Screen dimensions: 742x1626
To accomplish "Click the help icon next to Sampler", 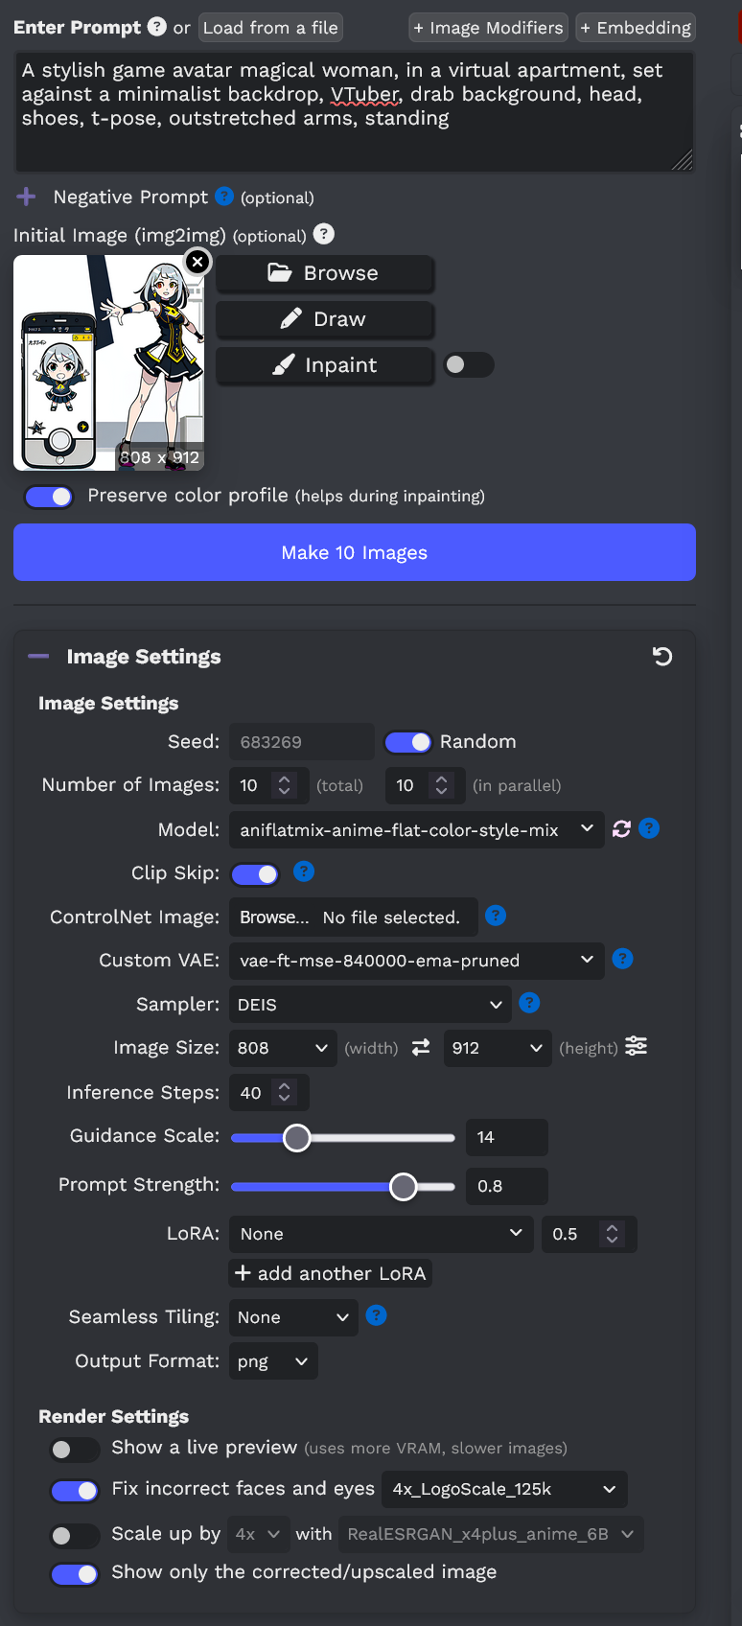I will 529,1003.
